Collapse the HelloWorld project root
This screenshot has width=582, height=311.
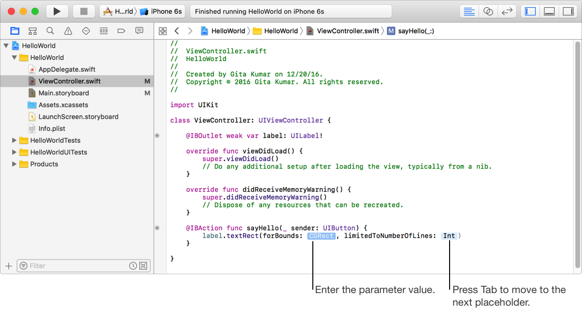(6, 46)
